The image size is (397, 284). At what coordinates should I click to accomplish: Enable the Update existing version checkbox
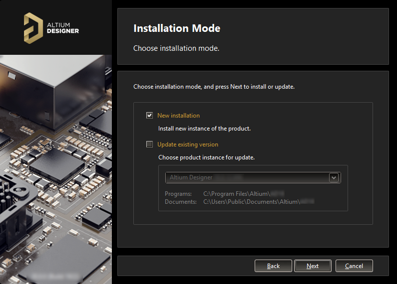(149, 144)
